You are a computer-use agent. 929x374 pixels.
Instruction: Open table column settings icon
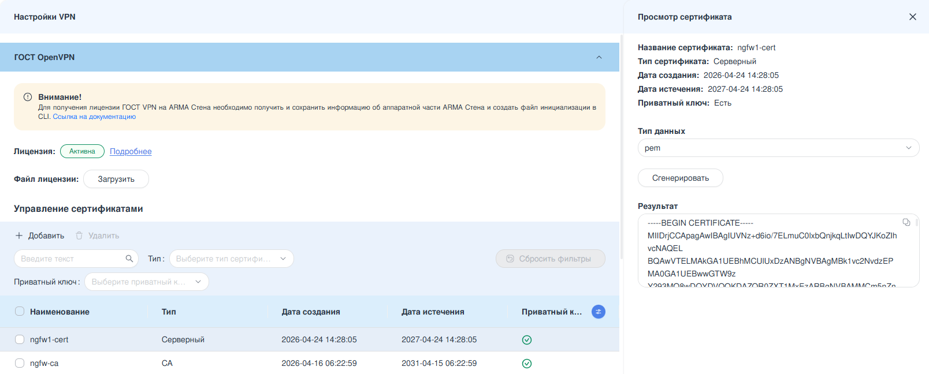click(x=599, y=312)
